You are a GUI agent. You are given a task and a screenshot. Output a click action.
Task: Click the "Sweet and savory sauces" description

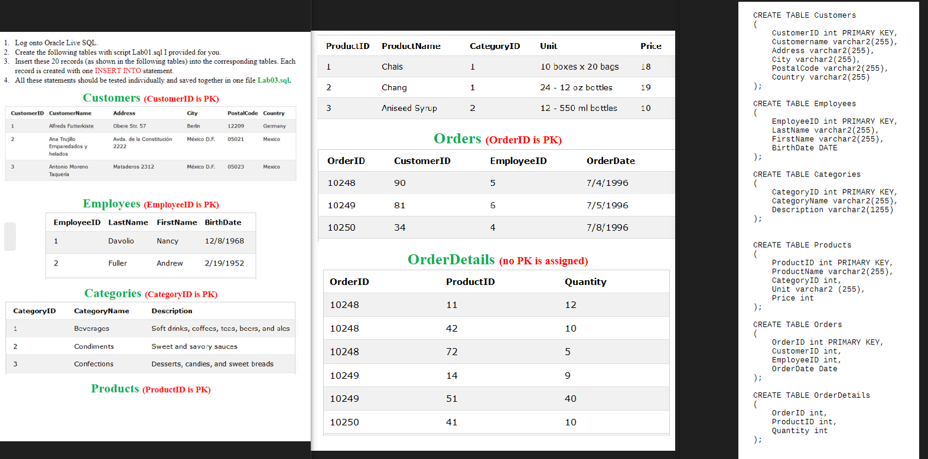tap(194, 347)
